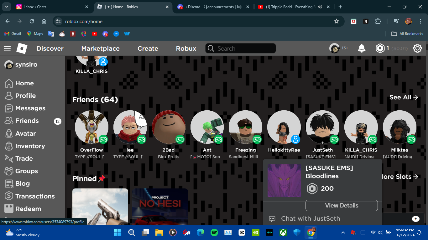The height and width of the screenshot is (240, 428).
Task: Open Friends in the sidebar
Action: (22, 121)
